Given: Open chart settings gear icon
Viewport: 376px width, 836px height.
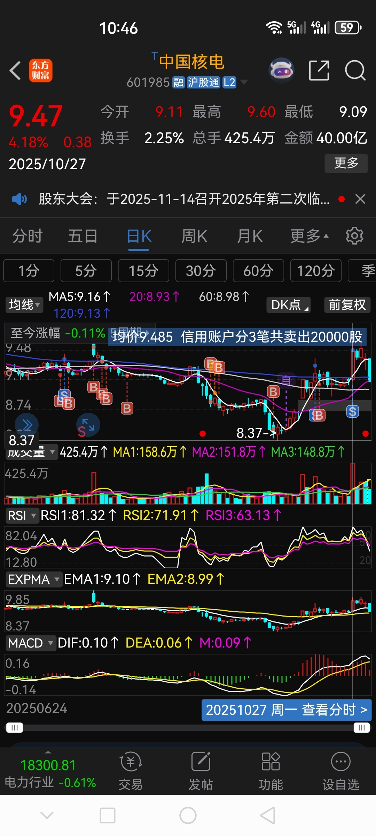Looking at the screenshot, I should pyautogui.click(x=354, y=236).
